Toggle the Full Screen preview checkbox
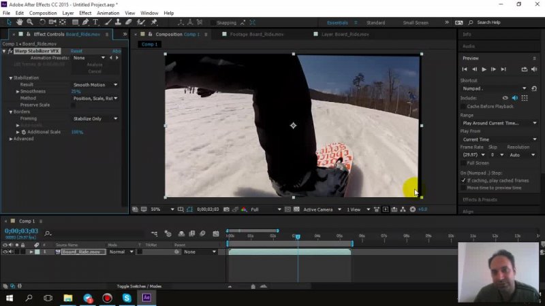This screenshot has height=306, width=545. coord(463,163)
